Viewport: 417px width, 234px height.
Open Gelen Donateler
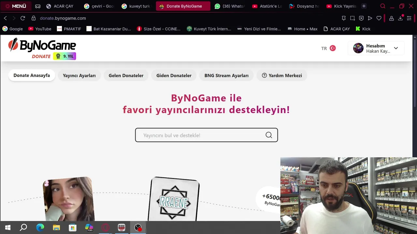pyautogui.click(x=126, y=75)
